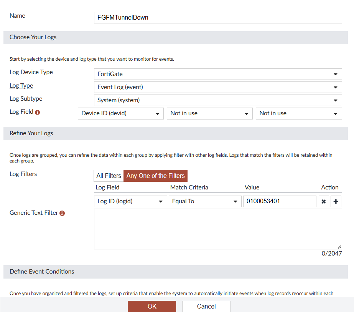Select the All Filters option

pos(109,176)
